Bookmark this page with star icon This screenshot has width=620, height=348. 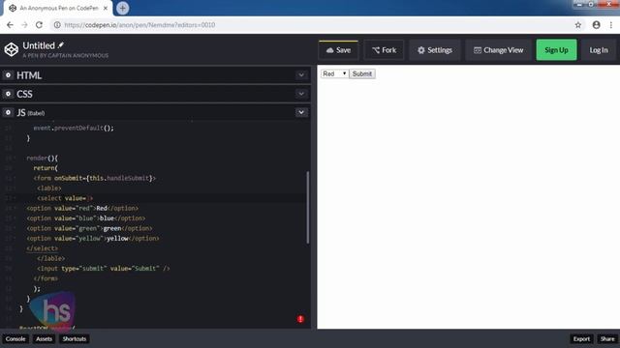click(x=578, y=25)
